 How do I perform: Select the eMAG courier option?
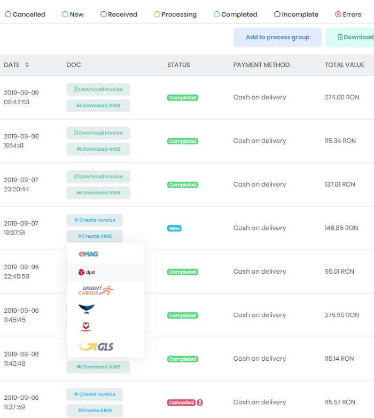click(x=89, y=254)
